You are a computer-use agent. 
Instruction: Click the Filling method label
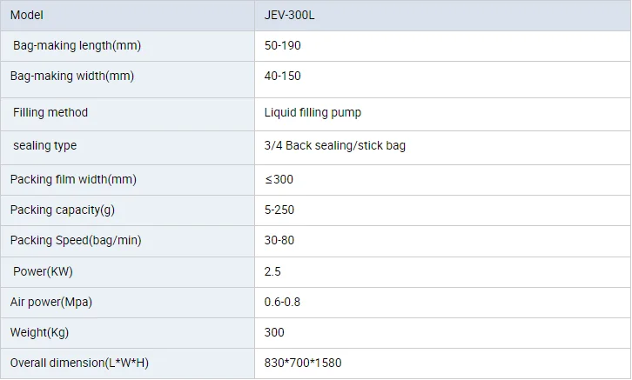point(50,112)
